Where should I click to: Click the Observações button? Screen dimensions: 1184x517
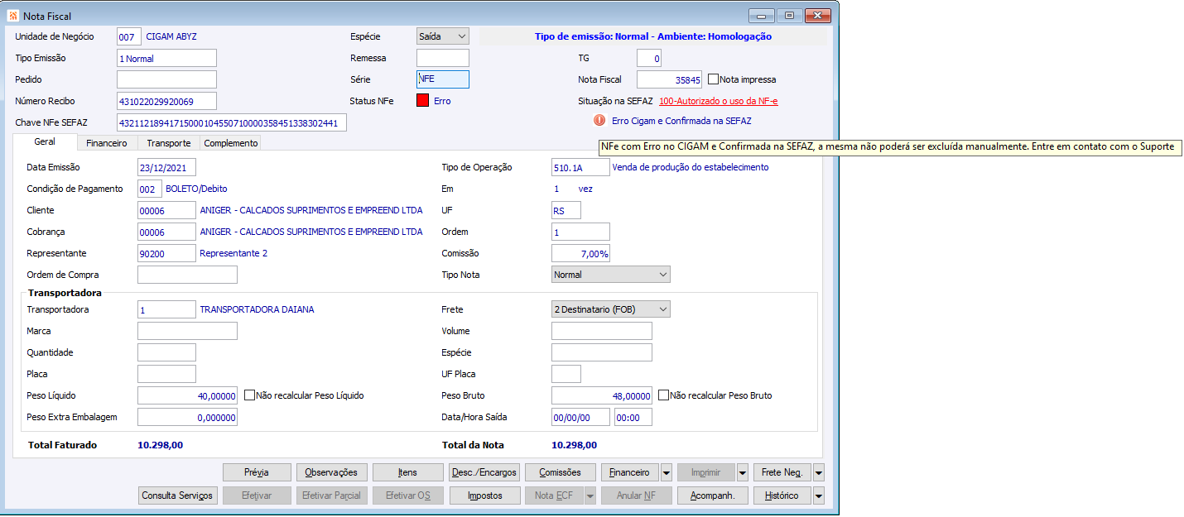331,472
